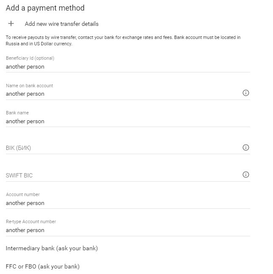The height and width of the screenshot is (274, 273).
Task: Open info icon for Name on bank account
Action: click(x=246, y=93)
